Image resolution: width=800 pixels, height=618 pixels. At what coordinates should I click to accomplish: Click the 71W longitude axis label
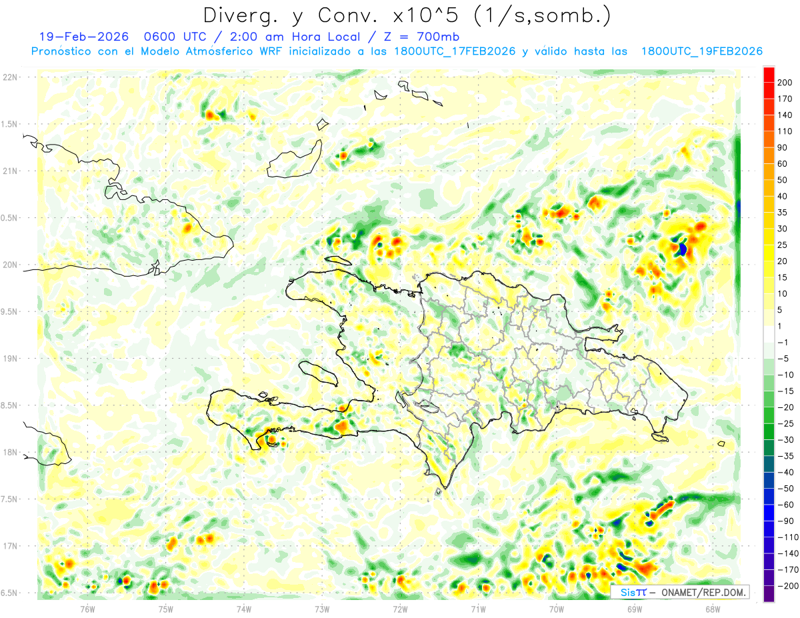click(478, 609)
